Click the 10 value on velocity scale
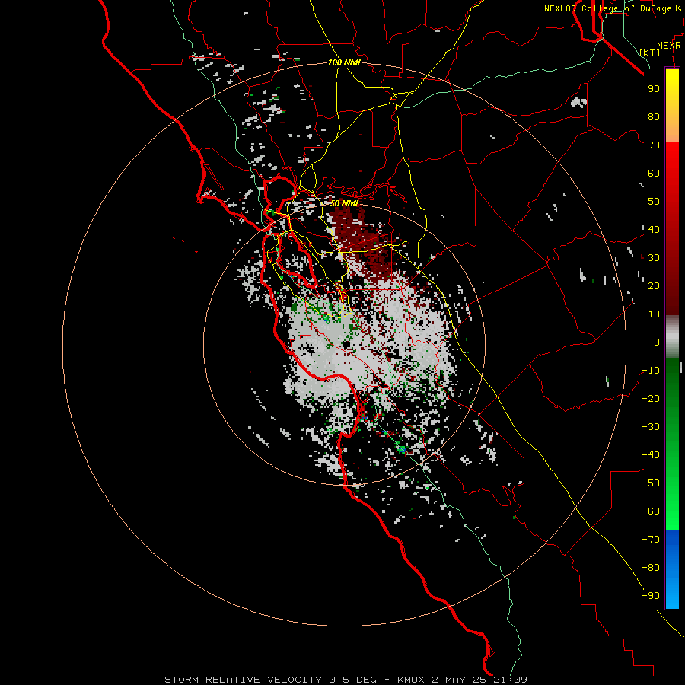Viewport: 685px width, 685px height. (654, 314)
